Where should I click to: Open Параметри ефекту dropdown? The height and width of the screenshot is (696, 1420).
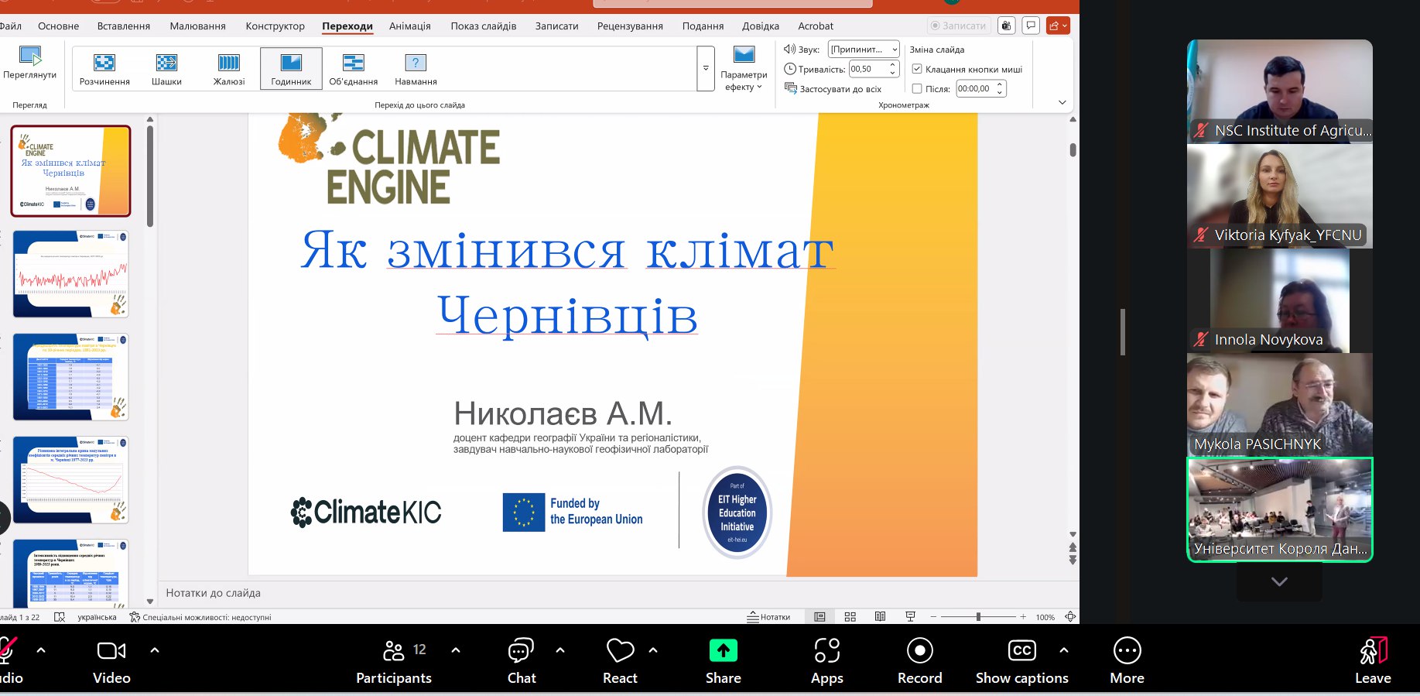[744, 69]
